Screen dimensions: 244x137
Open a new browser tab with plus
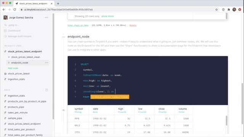[x=58, y=3]
